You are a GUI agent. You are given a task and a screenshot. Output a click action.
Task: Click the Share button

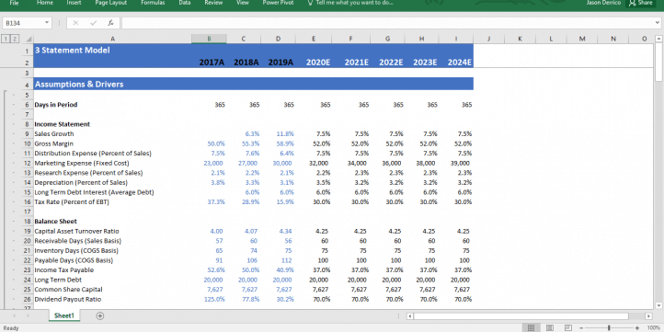tap(641, 3)
